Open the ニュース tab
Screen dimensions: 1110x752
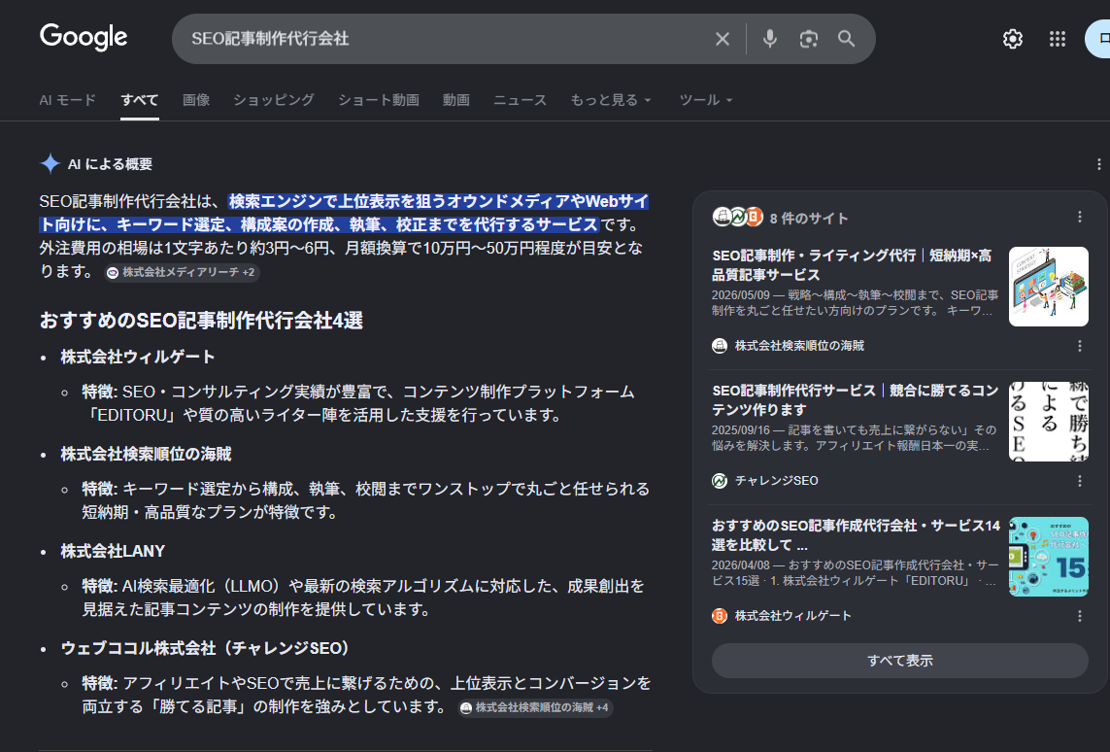tap(521, 100)
